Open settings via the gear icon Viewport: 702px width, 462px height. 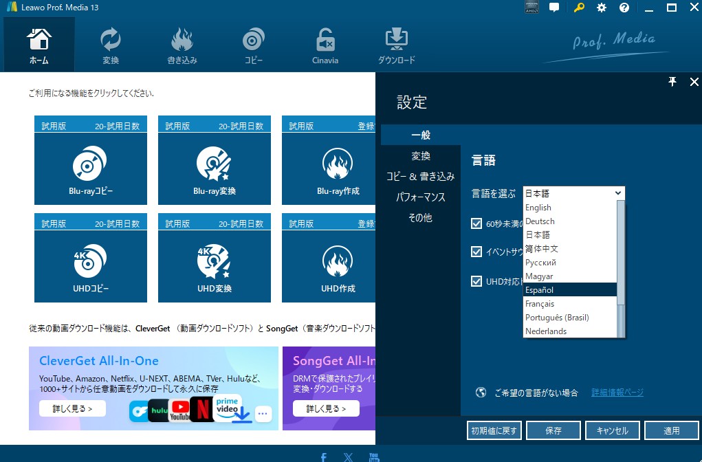(601, 8)
